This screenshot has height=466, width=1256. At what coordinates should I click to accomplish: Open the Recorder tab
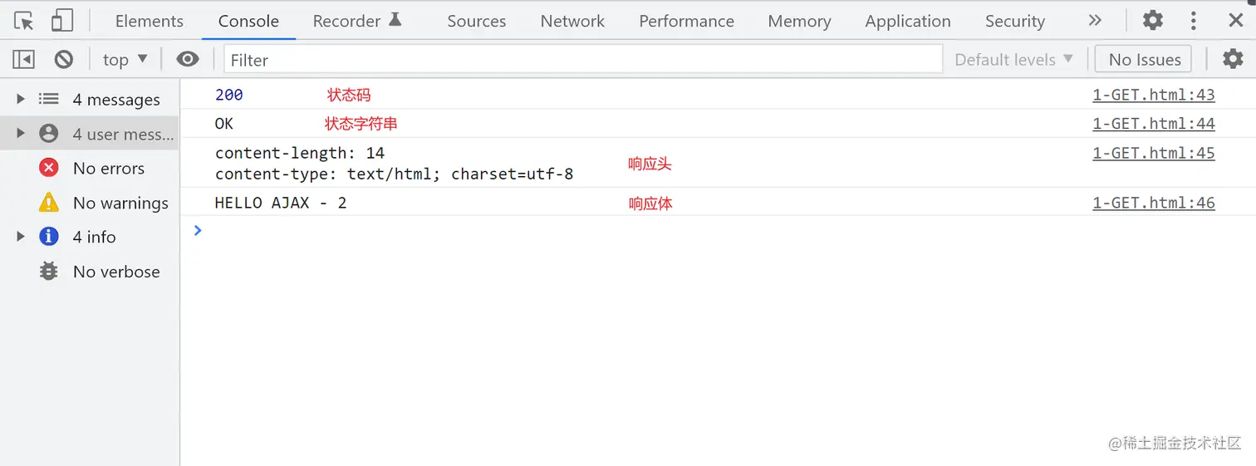coord(357,21)
